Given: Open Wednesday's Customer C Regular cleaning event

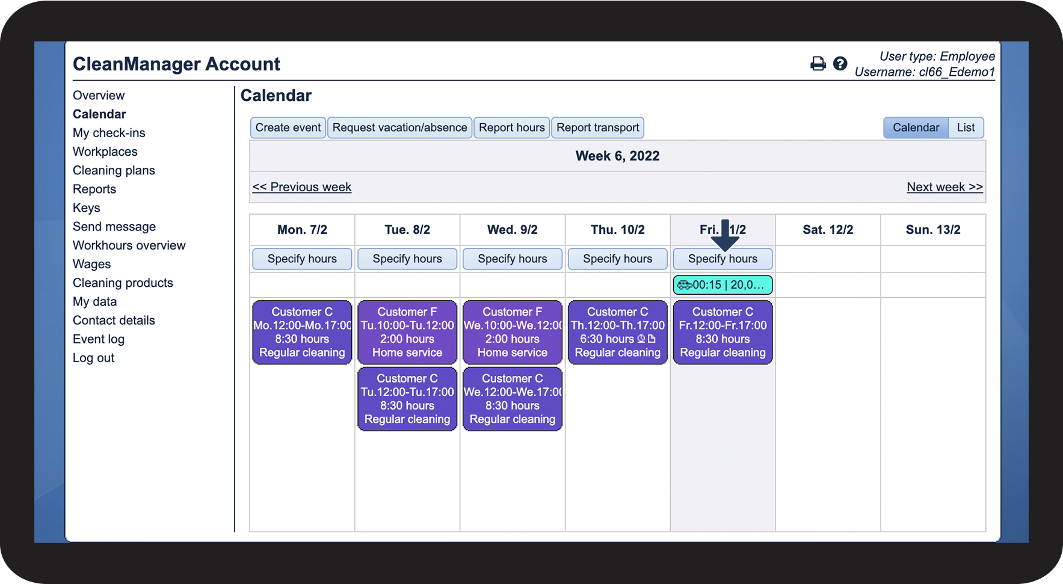Looking at the screenshot, I should (513, 399).
